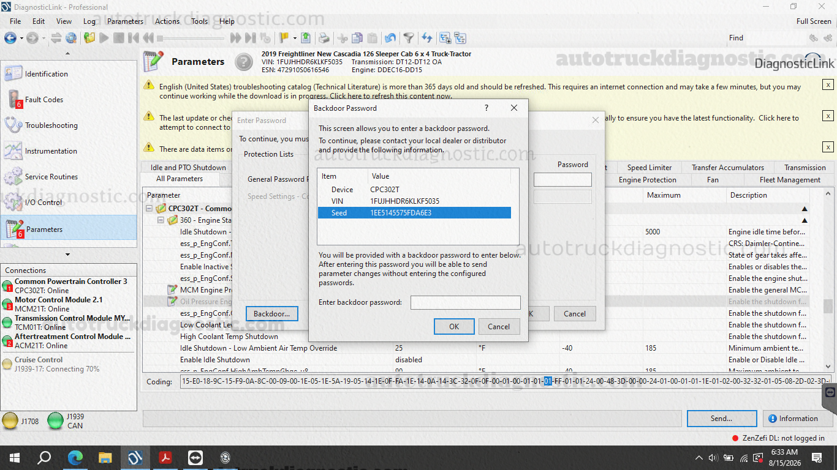Dismiss the troubleshooting catalog warning with its x
The width and height of the screenshot is (837, 470).
pos(828,85)
